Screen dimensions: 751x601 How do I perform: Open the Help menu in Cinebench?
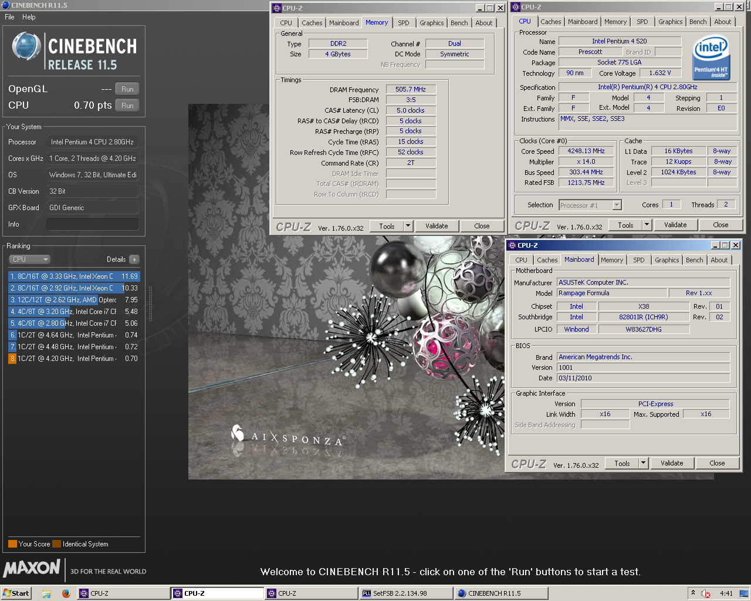pos(29,17)
